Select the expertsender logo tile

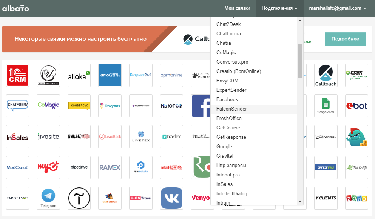141,106
